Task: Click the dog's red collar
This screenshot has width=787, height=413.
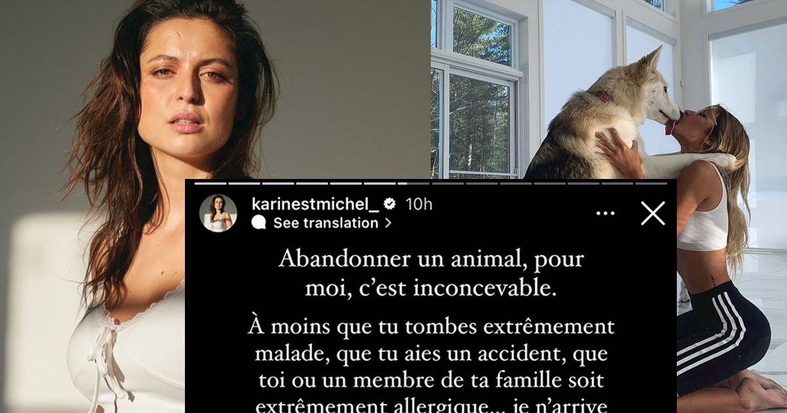Action: coord(603,96)
